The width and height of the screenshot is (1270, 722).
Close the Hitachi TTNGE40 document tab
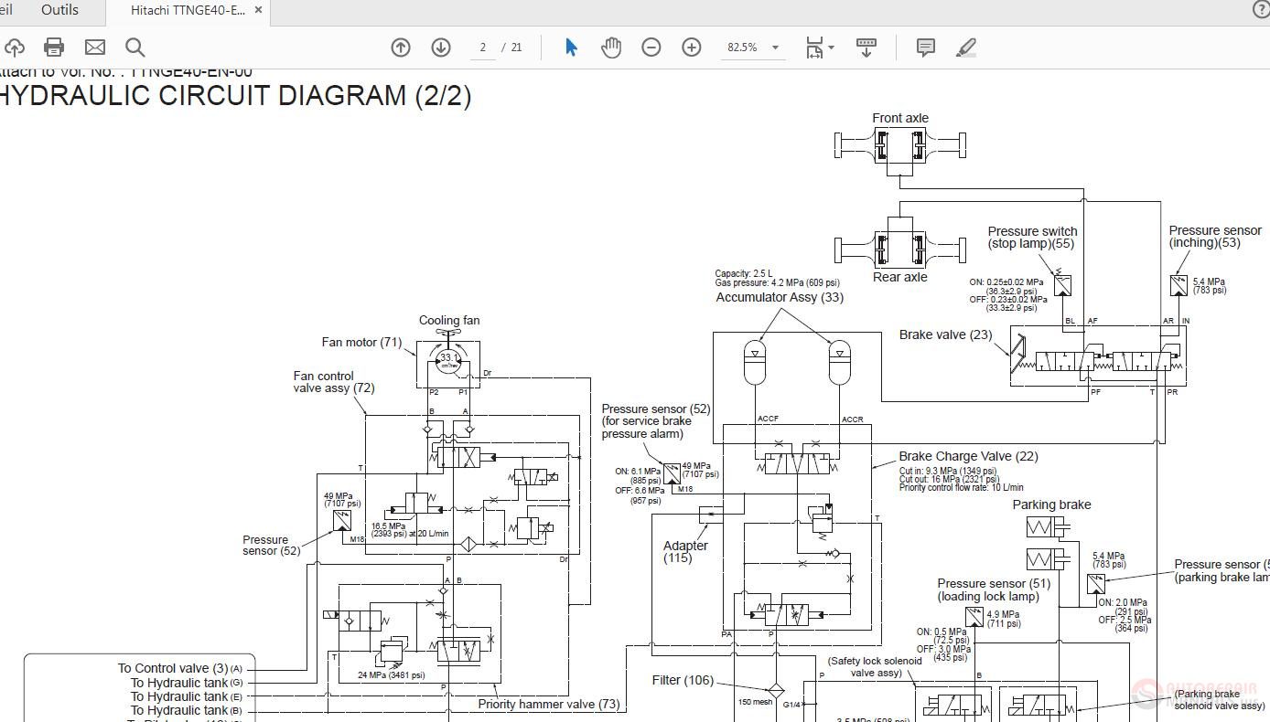tap(259, 10)
